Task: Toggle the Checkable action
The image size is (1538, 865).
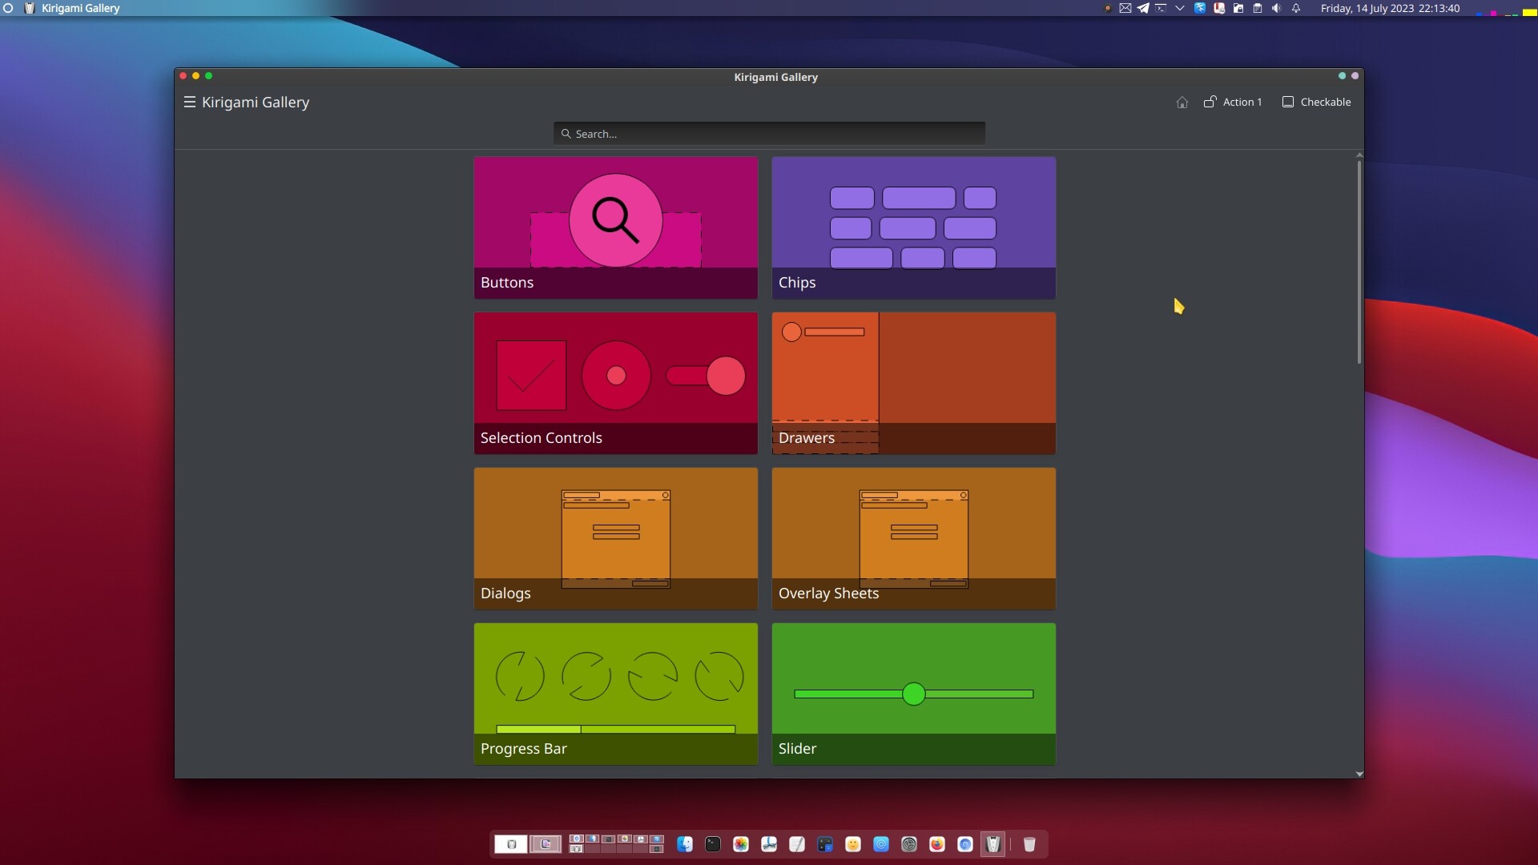Action: [1316, 102]
